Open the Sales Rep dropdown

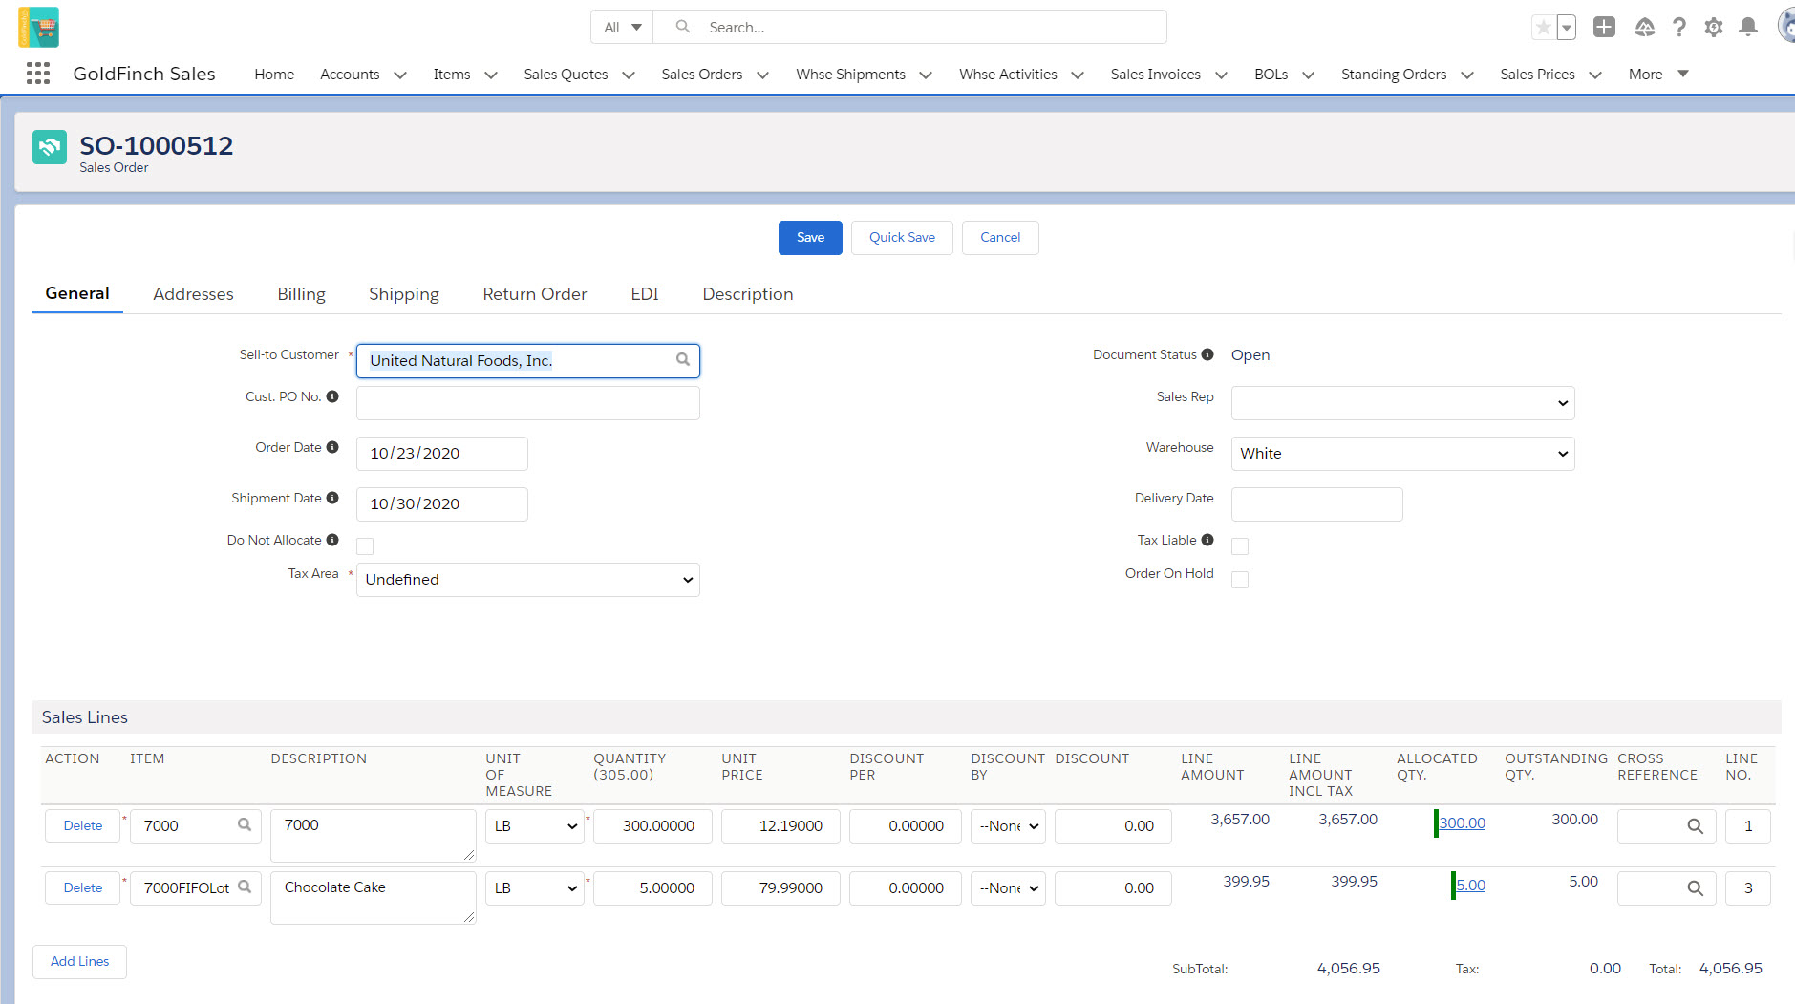coord(1401,403)
